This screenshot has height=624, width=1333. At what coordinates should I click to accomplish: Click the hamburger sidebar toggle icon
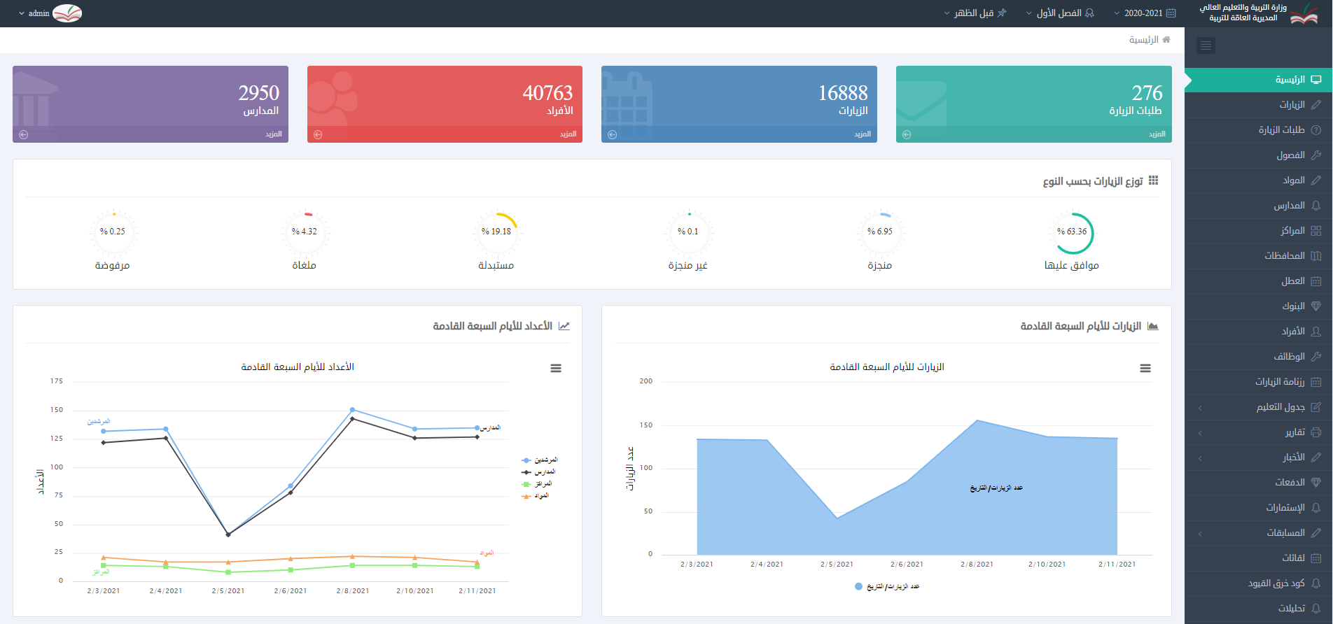[x=1206, y=45]
